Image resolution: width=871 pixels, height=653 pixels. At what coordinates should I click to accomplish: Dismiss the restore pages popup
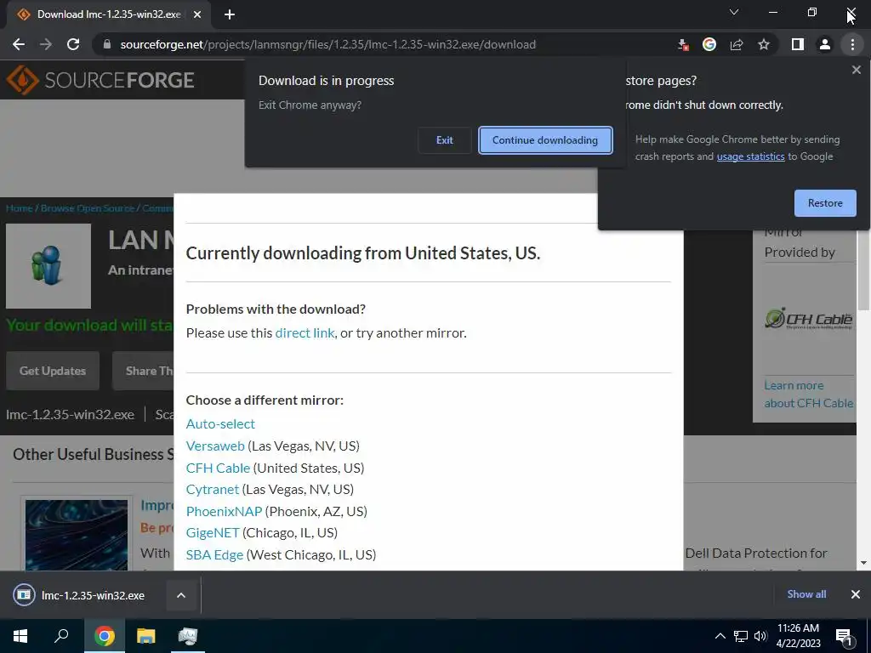tap(856, 70)
